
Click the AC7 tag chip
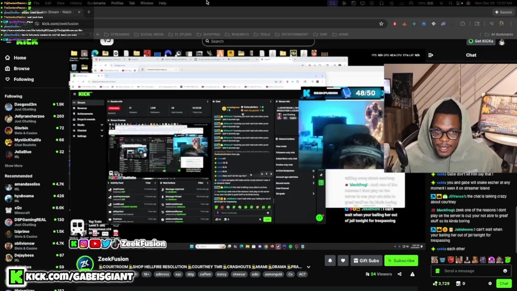tap(302, 274)
